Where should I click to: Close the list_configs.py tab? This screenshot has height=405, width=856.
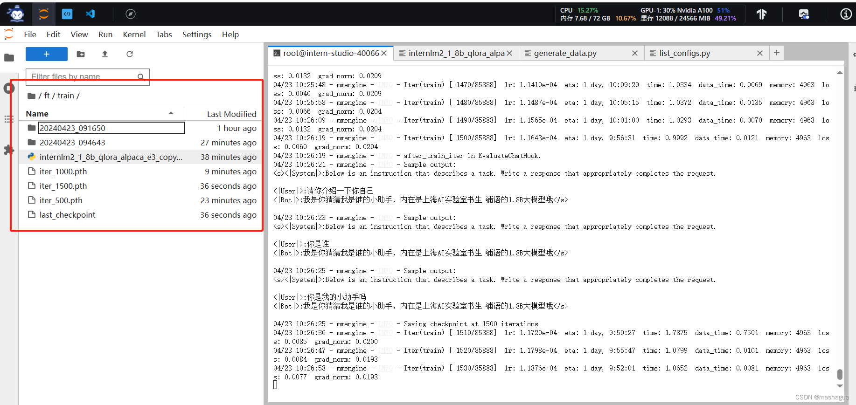point(760,53)
